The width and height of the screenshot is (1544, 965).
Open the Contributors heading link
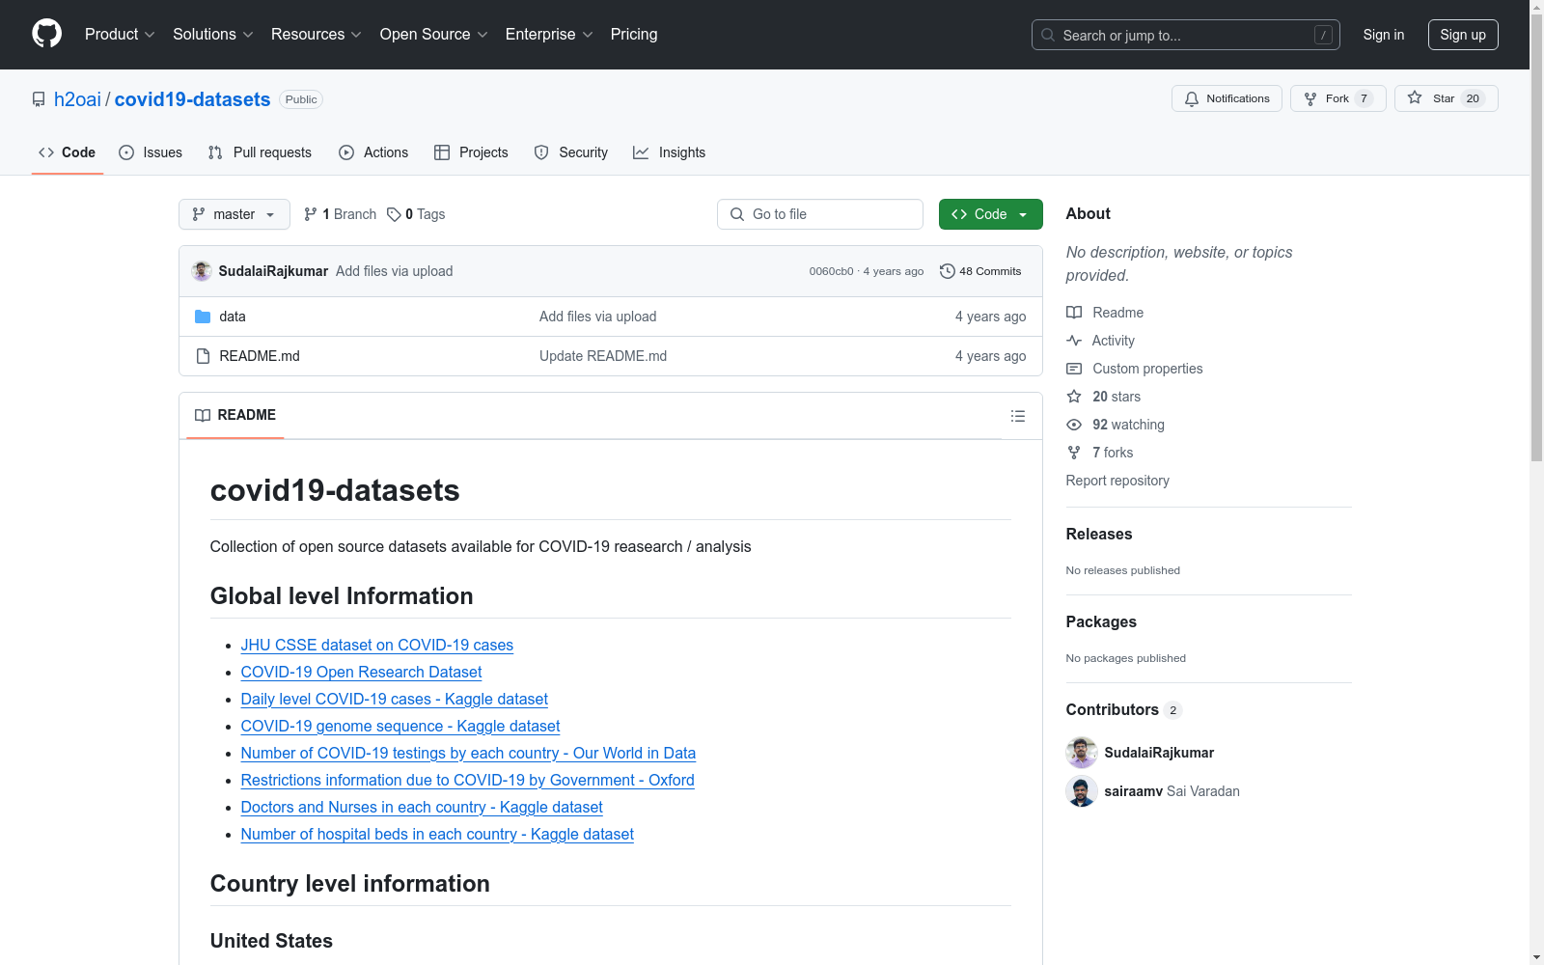1124,709
